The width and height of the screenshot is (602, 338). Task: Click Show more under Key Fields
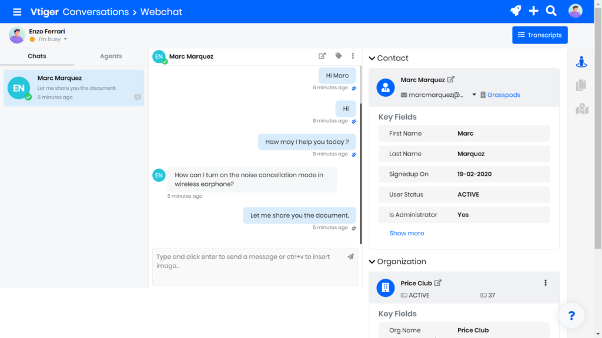point(407,233)
